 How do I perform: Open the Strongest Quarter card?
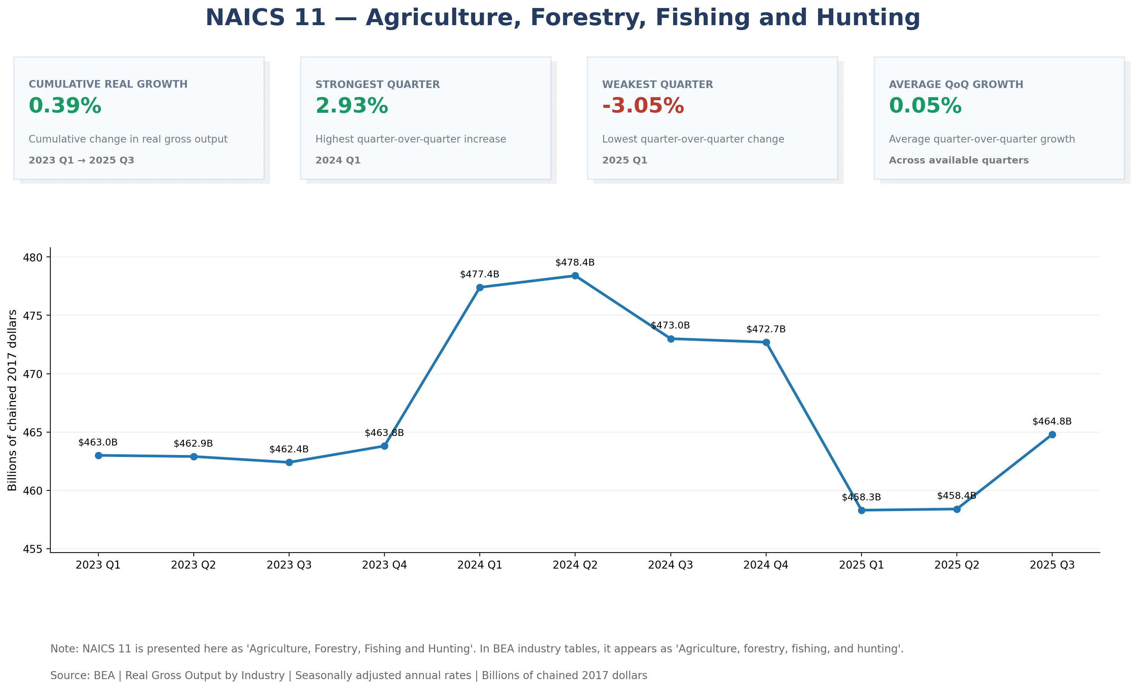pos(425,118)
